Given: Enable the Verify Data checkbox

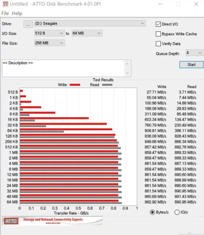Looking at the screenshot, I should pyautogui.click(x=158, y=44).
